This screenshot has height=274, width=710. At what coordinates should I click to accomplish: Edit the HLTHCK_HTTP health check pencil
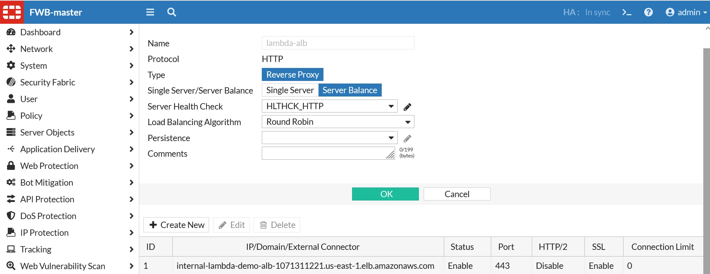[x=407, y=107]
